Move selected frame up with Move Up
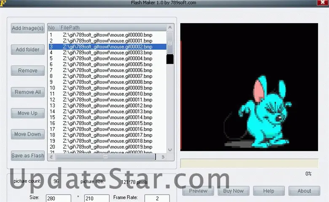This screenshot has width=329, height=202. point(27,113)
